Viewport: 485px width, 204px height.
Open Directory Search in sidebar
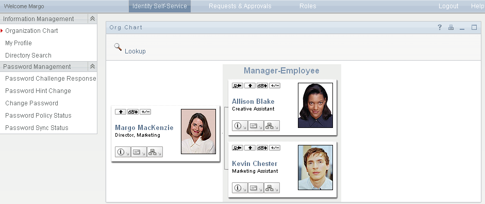click(28, 55)
